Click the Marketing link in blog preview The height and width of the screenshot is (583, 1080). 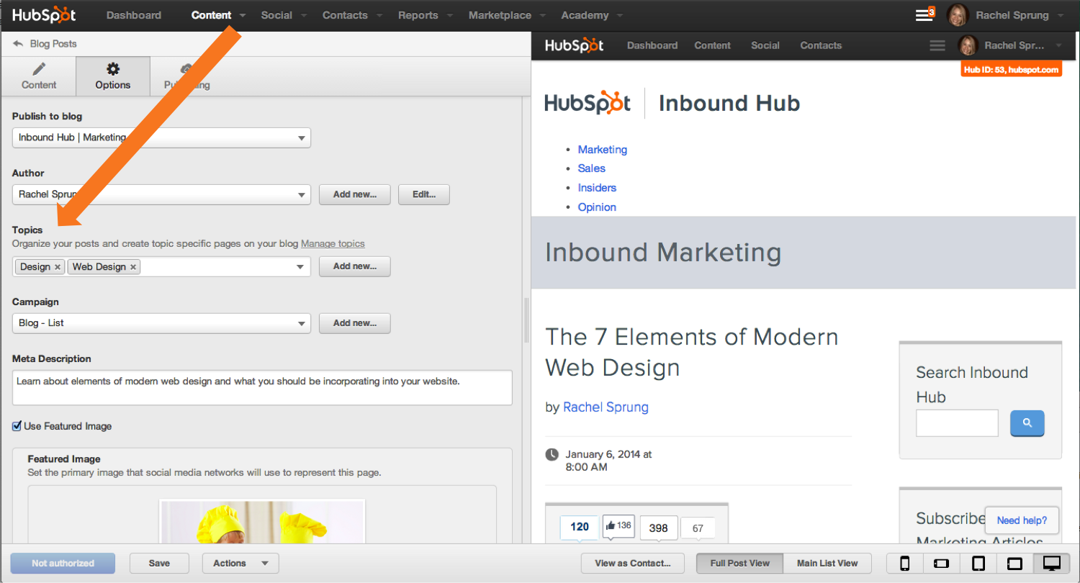(603, 150)
